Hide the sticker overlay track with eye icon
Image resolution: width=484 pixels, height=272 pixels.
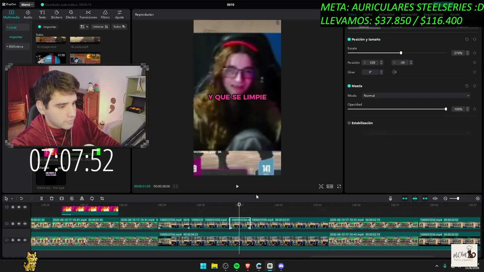pyautogui.click(x=19, y=207)
